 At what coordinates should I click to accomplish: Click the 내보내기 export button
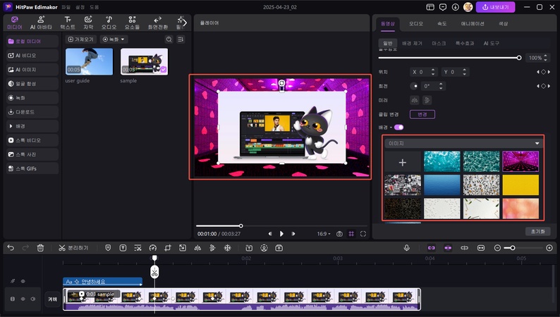click(x=495, y=7)
